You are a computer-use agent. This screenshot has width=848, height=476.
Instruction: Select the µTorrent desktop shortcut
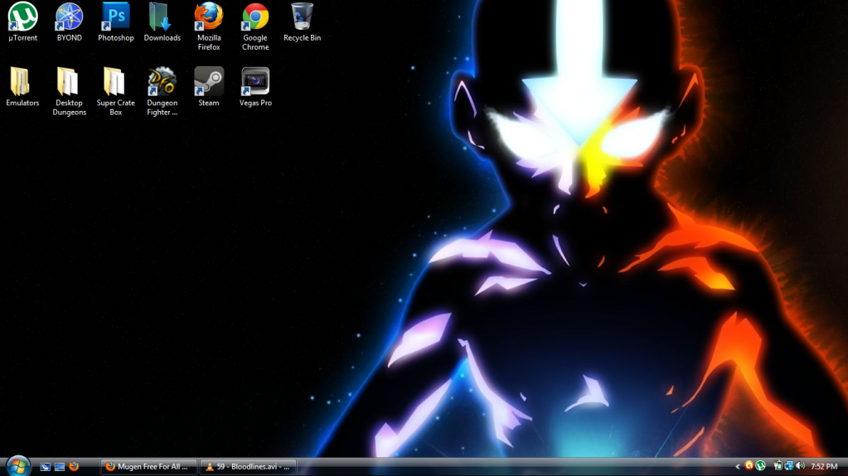(22, 22)
